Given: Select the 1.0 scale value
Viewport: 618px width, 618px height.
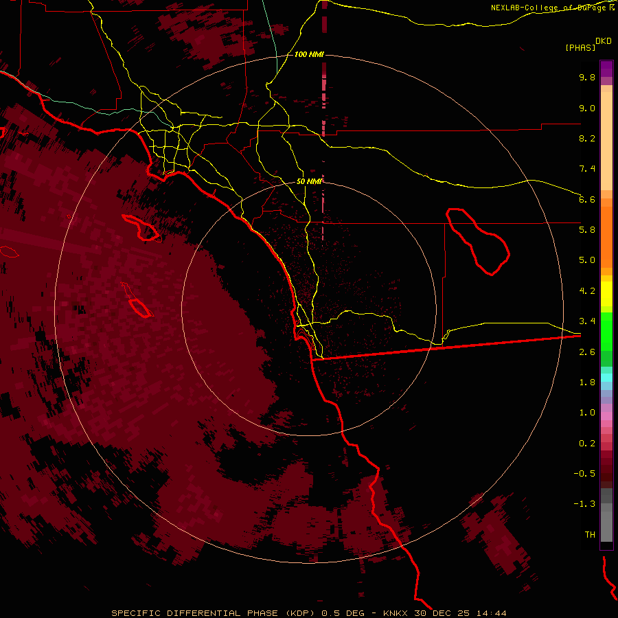Looking at the screenshot, I should pos(587,413).
